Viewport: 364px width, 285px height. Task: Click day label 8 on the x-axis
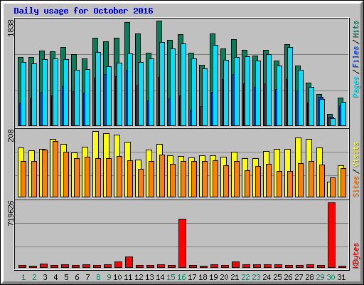98,277
